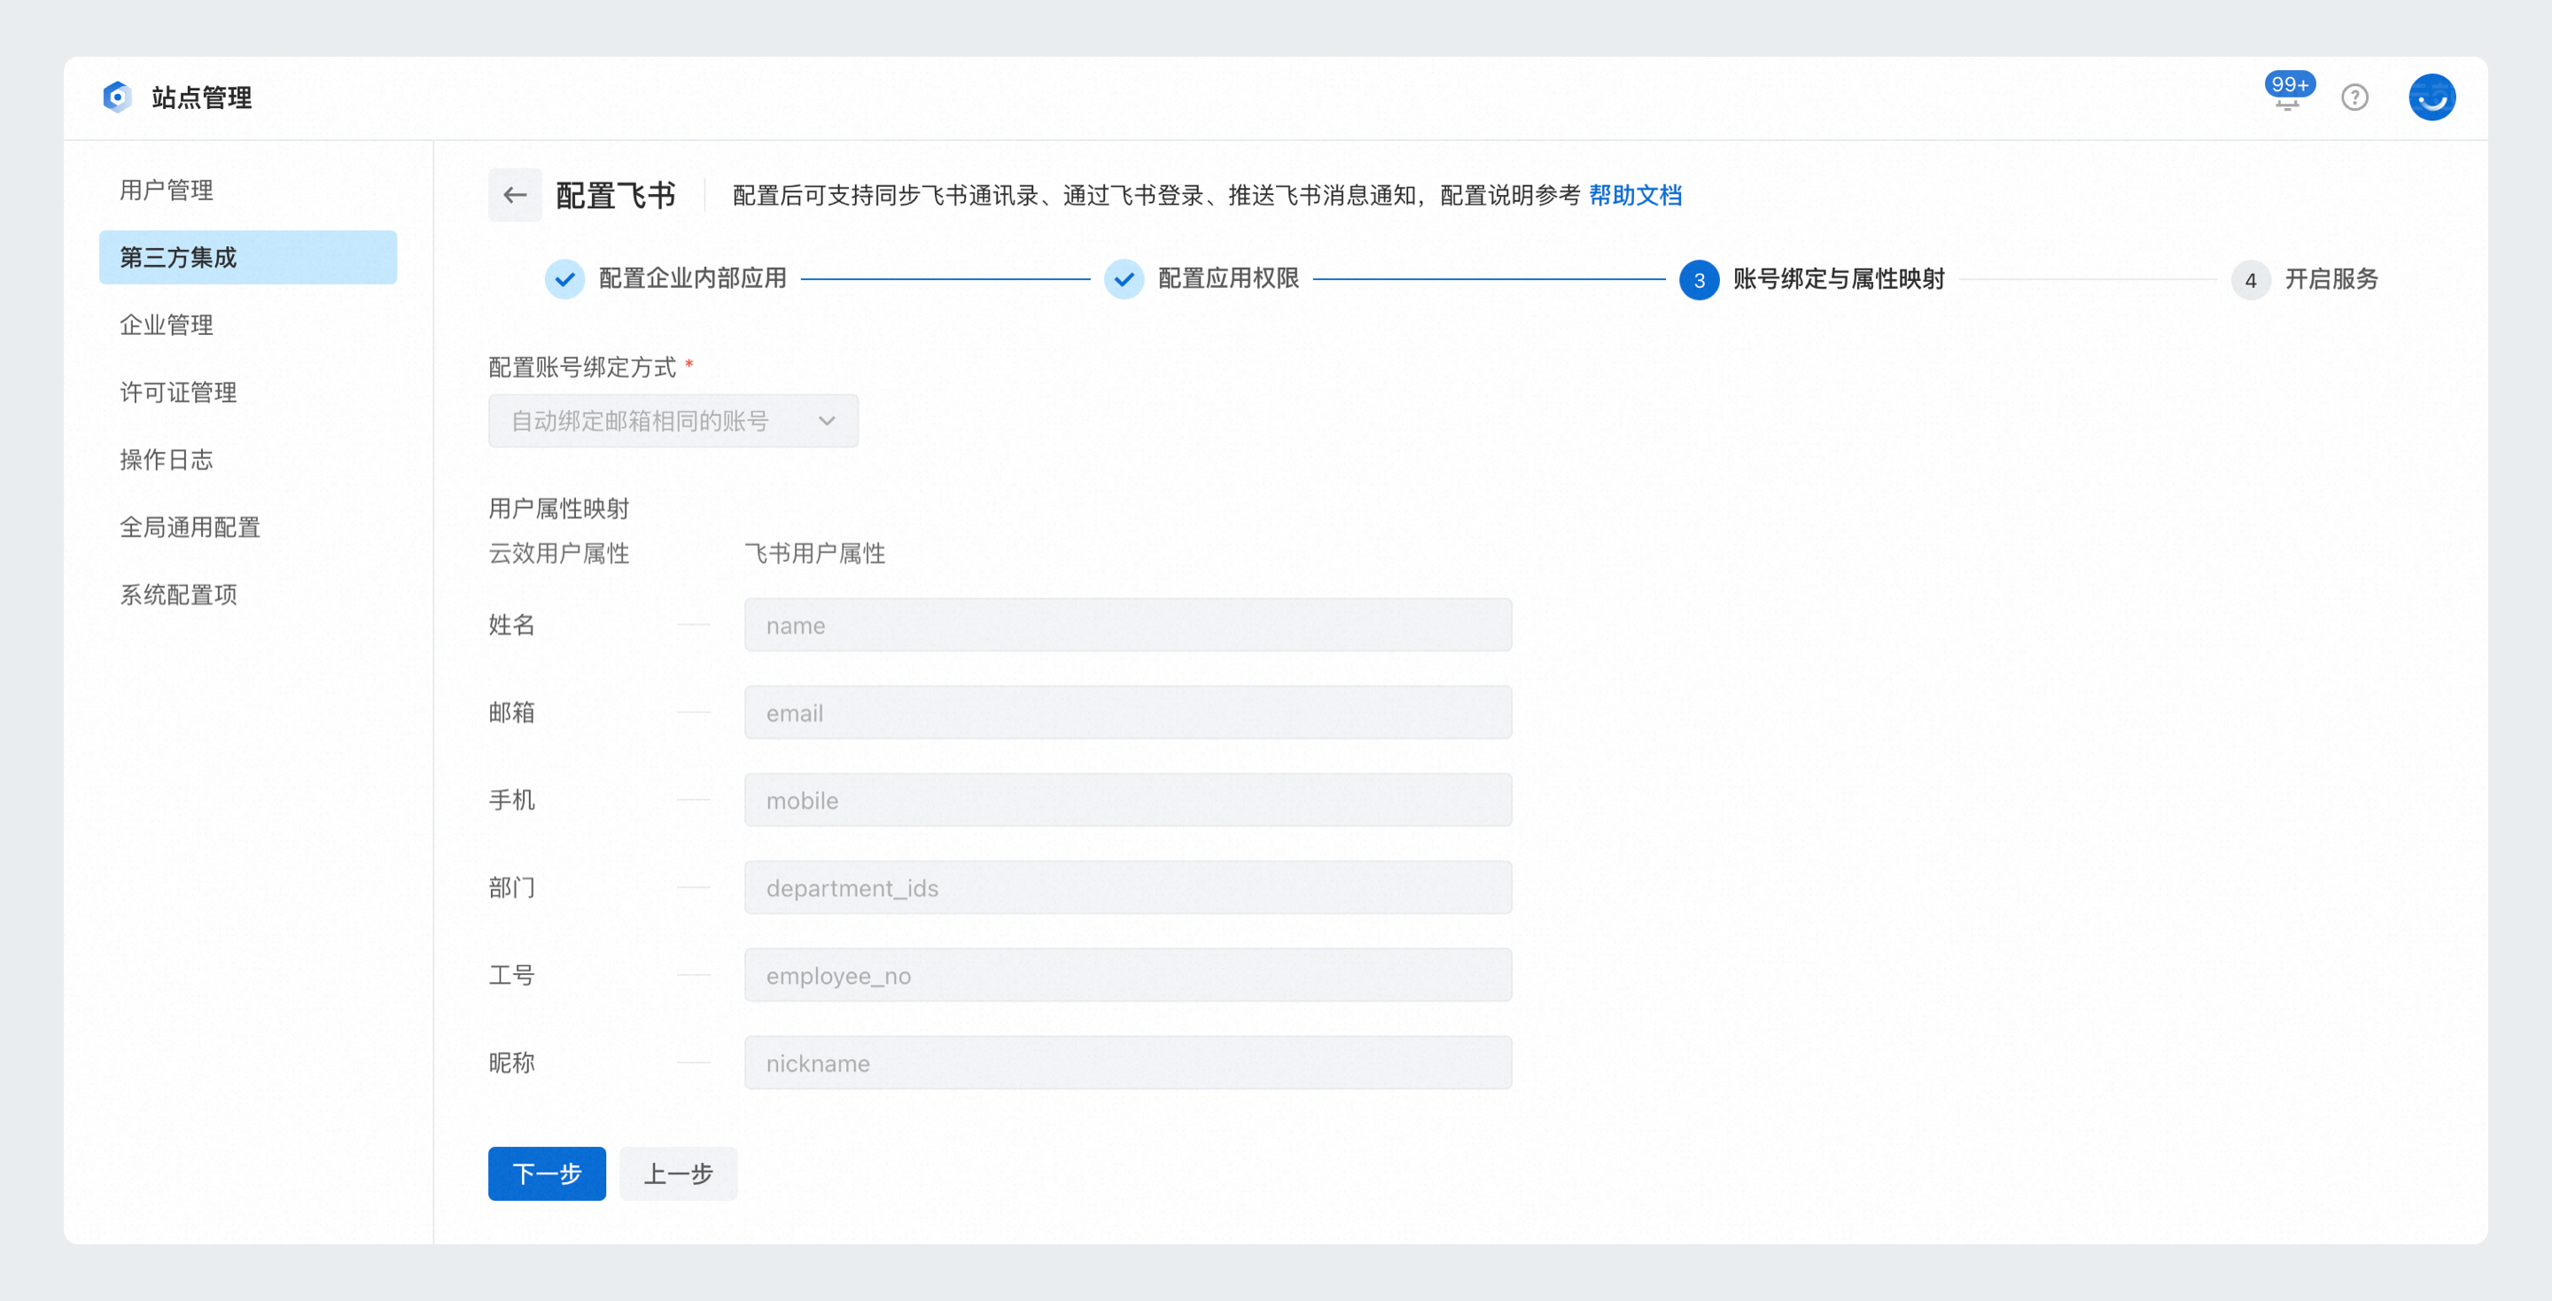Click step 3 circle 账号绑定与属性映射
Image resolution: width=2552 pixels, height=1301 pixels.
[1699, 279]
